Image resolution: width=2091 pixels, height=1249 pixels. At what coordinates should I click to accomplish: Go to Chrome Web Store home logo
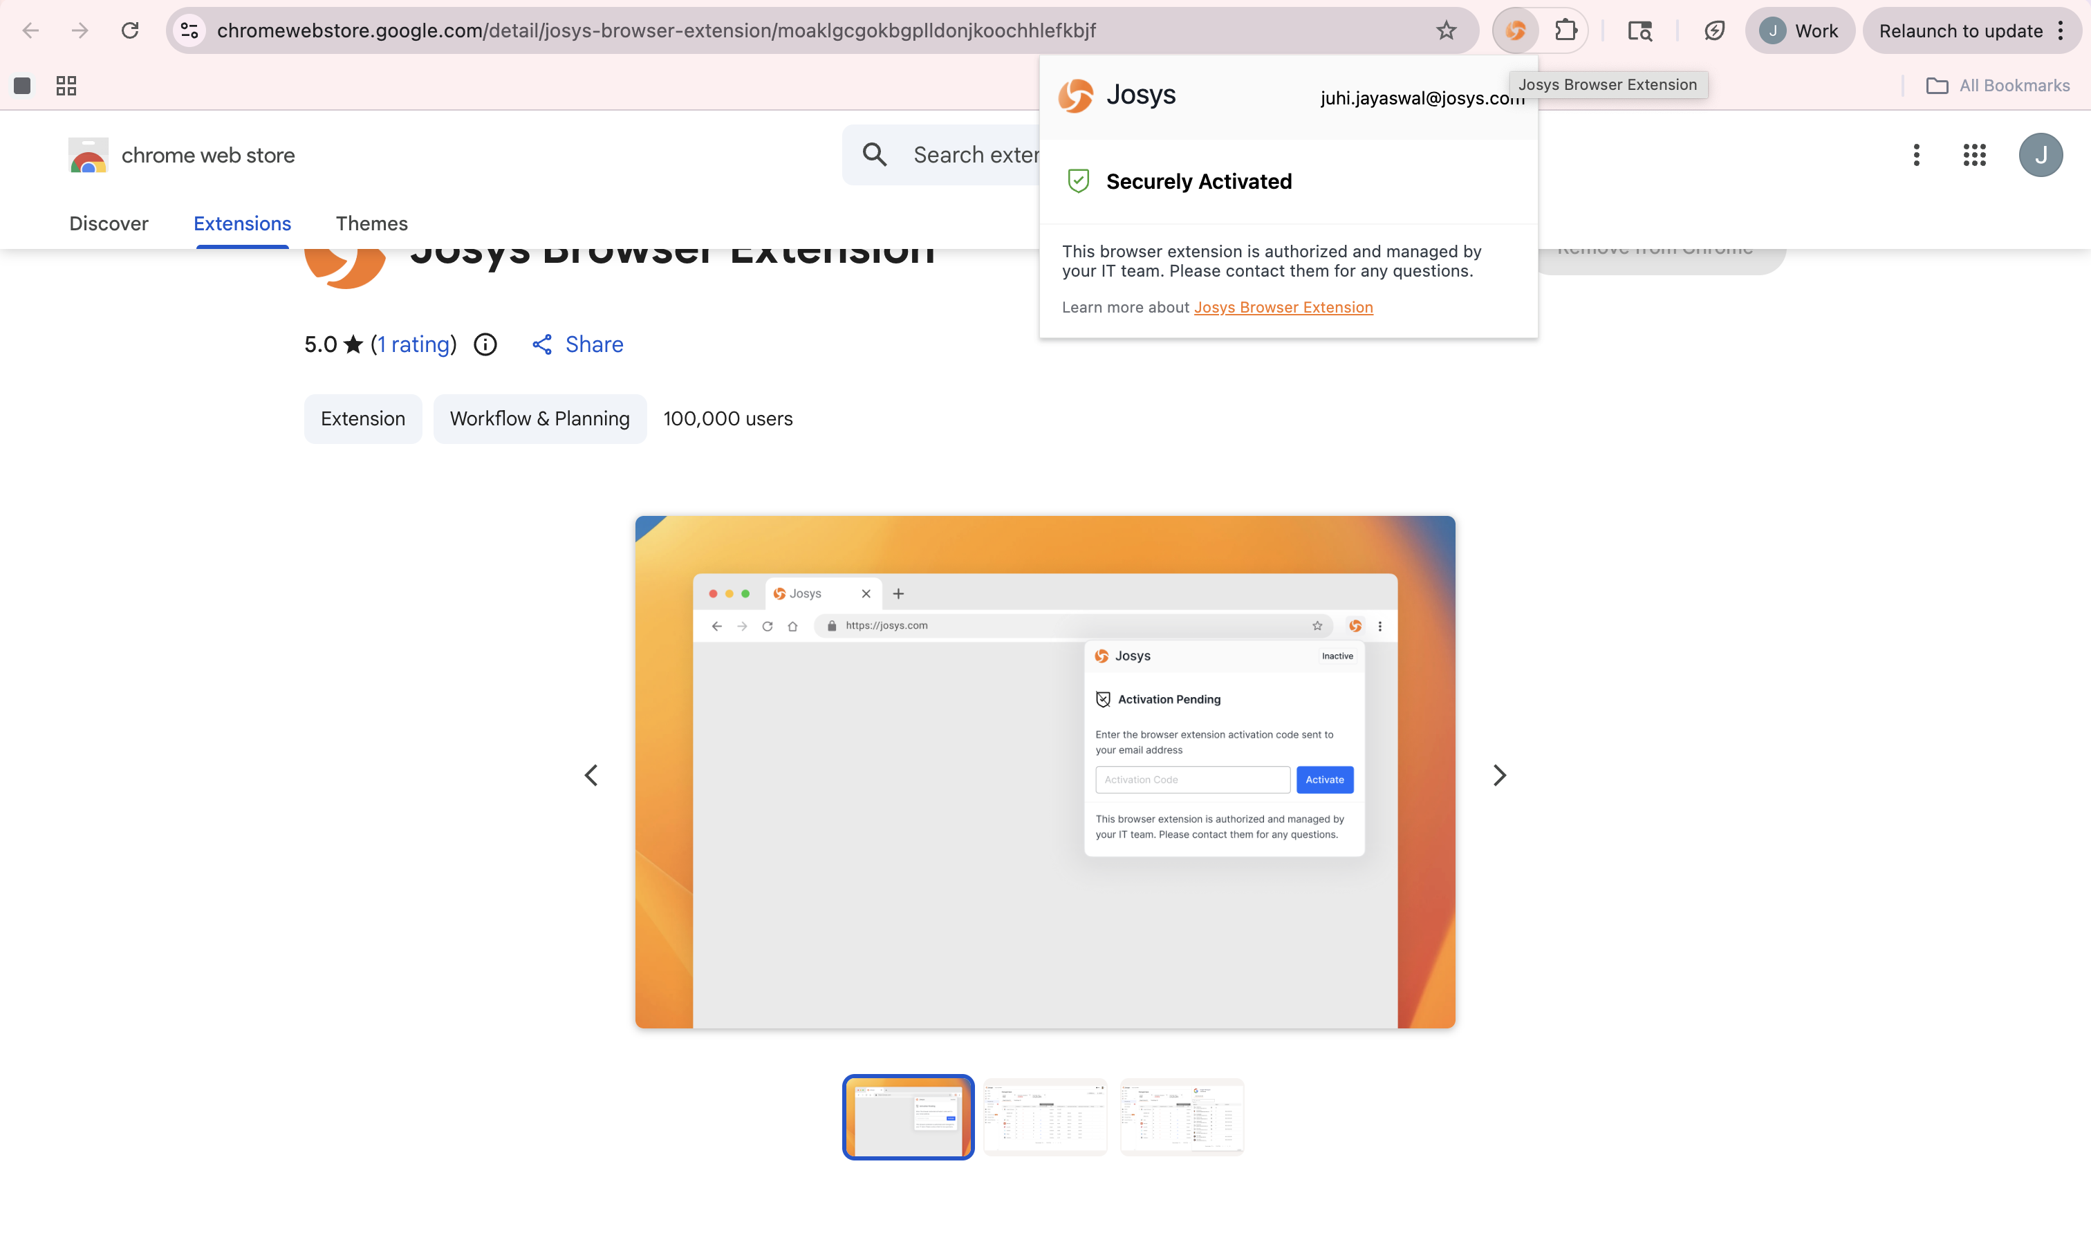[182, 156]
